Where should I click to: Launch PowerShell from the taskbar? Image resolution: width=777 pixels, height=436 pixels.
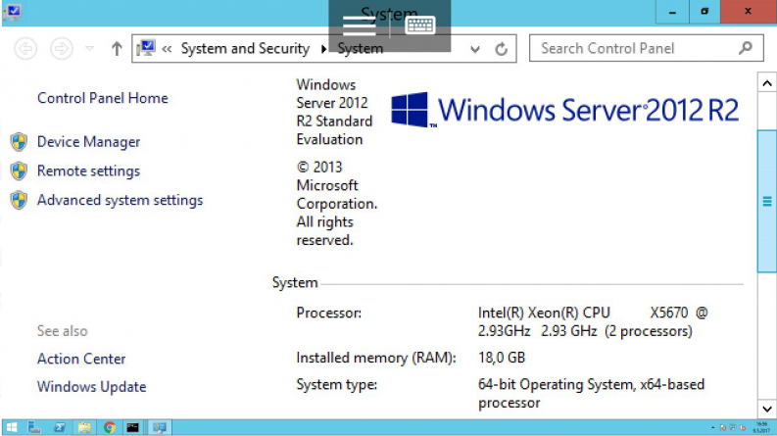[60, 427]
